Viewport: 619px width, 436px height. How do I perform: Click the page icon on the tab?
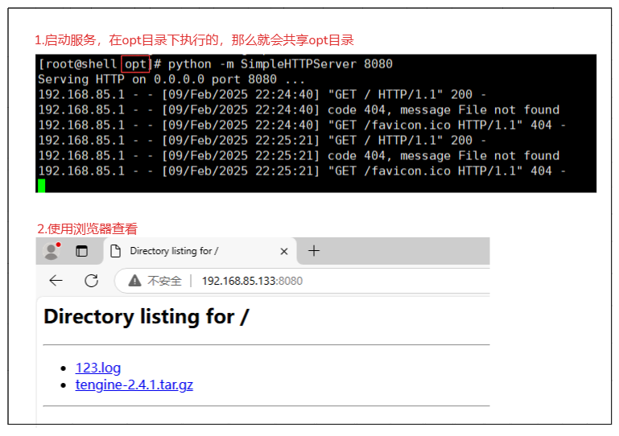tap(116, 251)
